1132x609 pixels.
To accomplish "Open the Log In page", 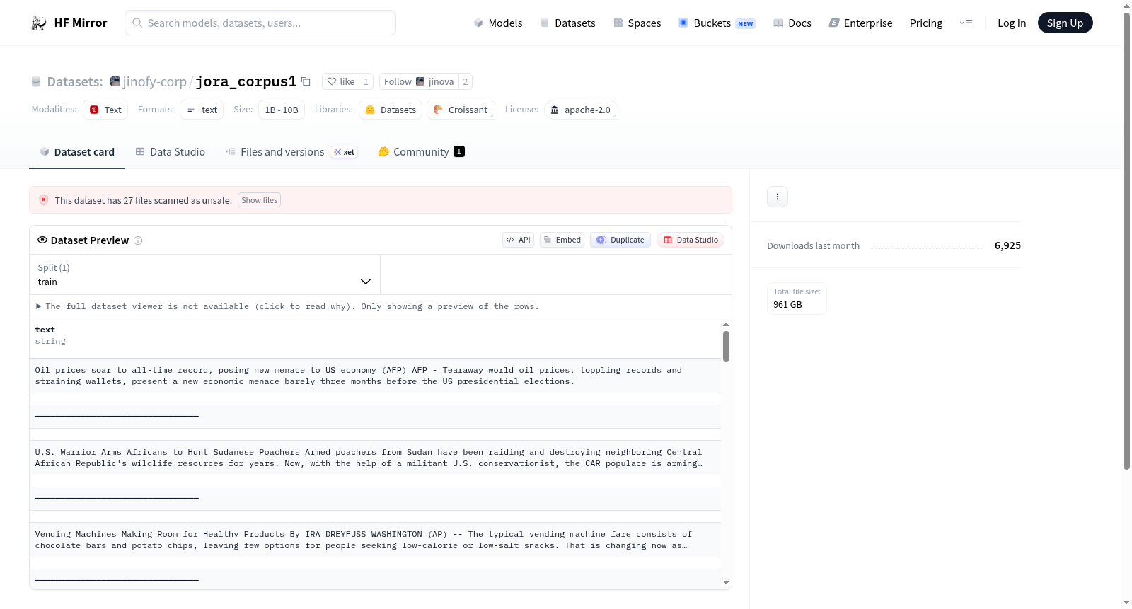I will pyautogui.click(x=1012, y=23).
